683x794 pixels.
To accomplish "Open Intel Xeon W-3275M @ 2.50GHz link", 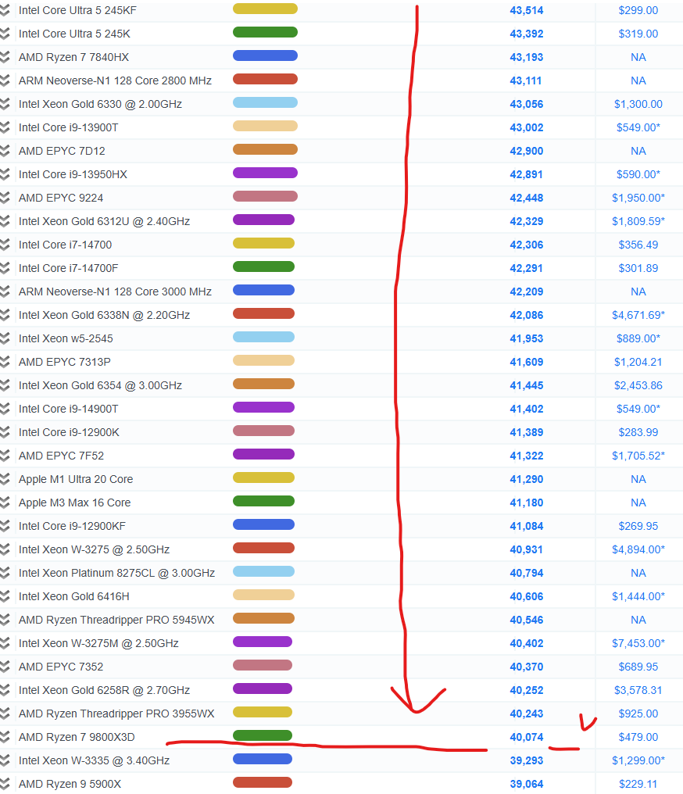I will click(98, 644).
